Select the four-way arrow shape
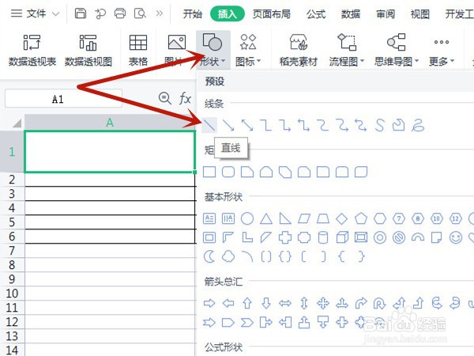The image size is (474, 356). [x=323, y=303]
